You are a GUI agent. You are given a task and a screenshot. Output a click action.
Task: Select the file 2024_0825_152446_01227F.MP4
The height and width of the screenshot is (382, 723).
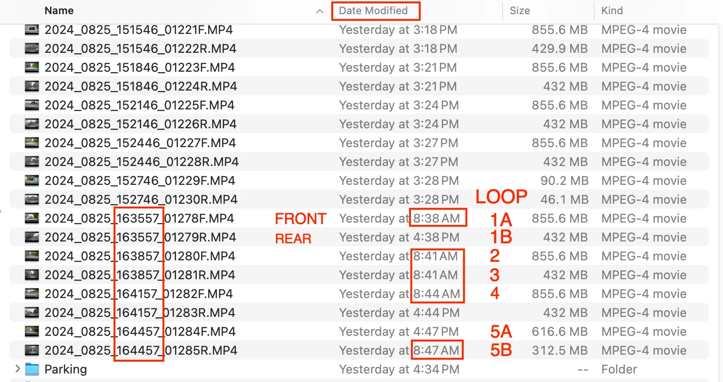coord(139,143)
